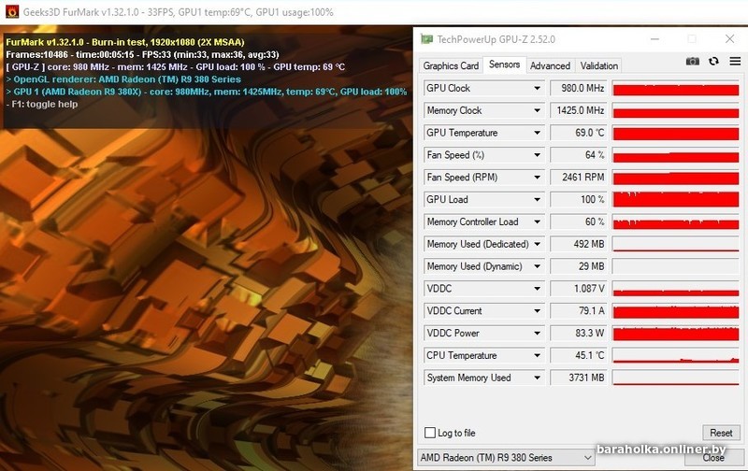
Task: Click the GPU-Z screenshot camera icon
Action: pos(693,61)
